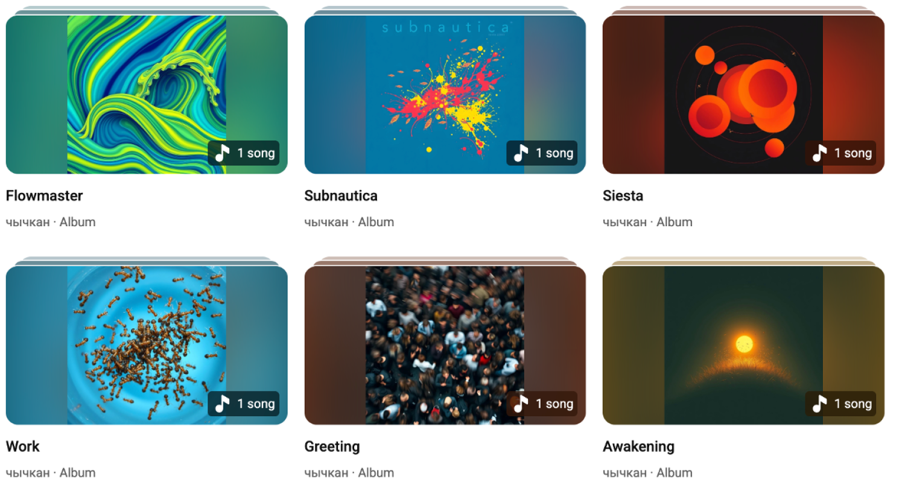The height and width of the screenshot is (482, 905).
Task: Open the Awakening glowing sun cover
Action: [743, 345]
